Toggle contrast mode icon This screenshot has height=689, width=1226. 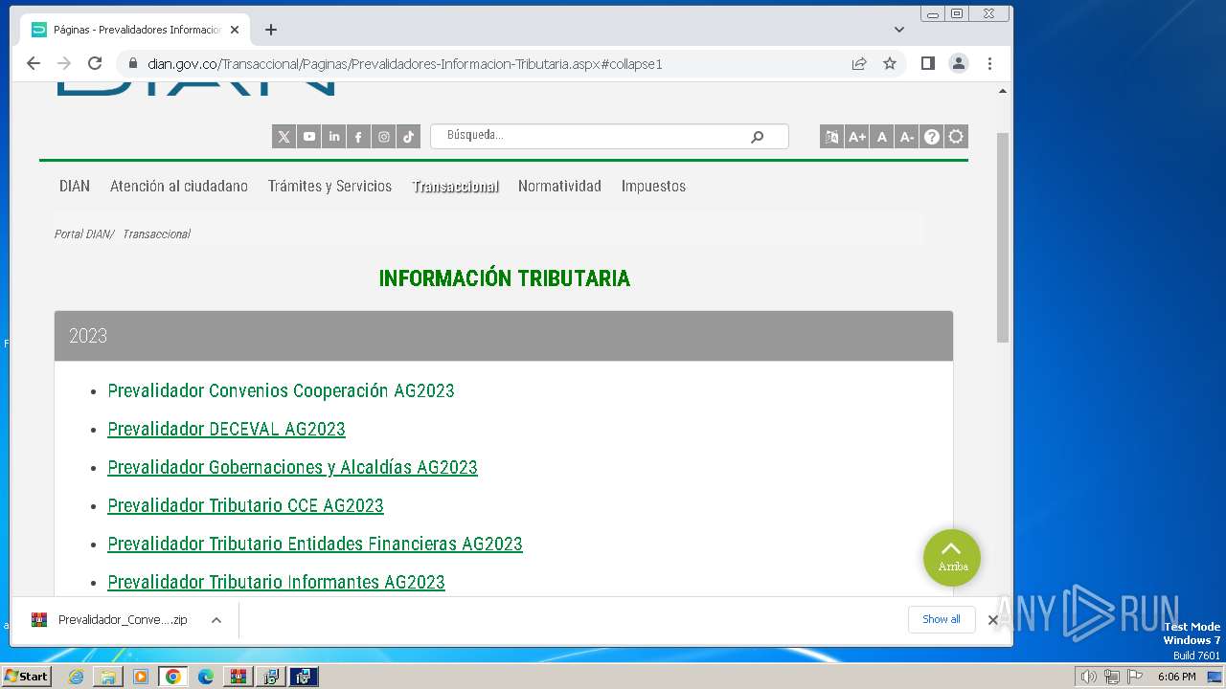click(x=956, y=137)
